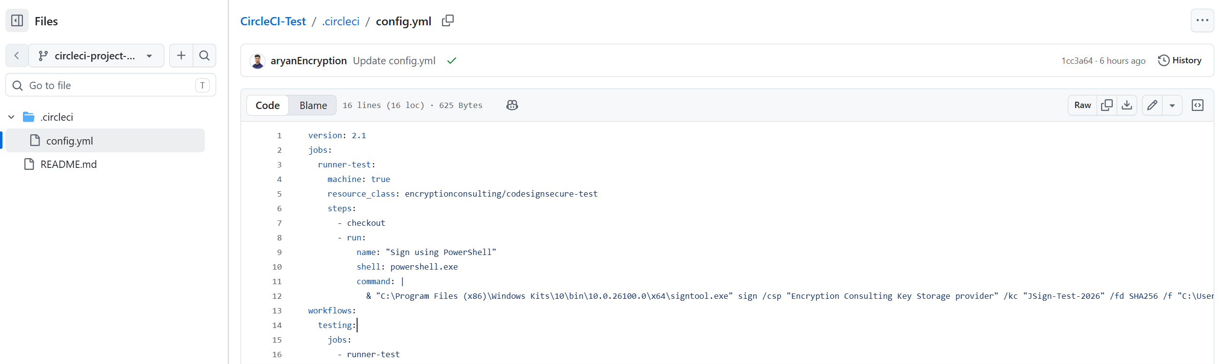
Task: Select line number 16
Action: [277, 355]
